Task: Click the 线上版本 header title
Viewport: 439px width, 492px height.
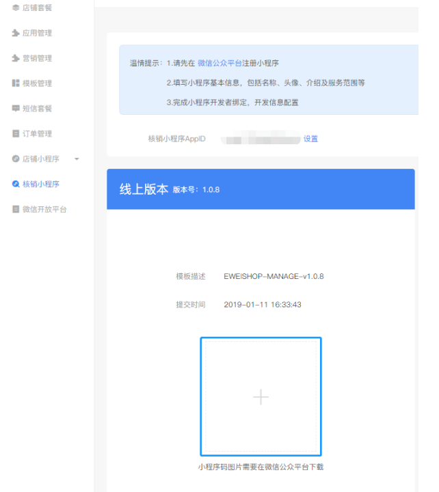Action: coord(144,189)
